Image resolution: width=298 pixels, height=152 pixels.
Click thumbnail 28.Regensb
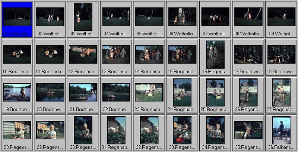17,130
